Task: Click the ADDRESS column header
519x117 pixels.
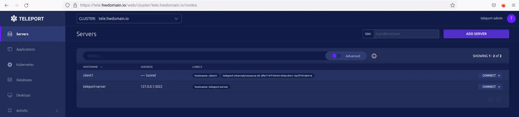Action: point(147,67)
